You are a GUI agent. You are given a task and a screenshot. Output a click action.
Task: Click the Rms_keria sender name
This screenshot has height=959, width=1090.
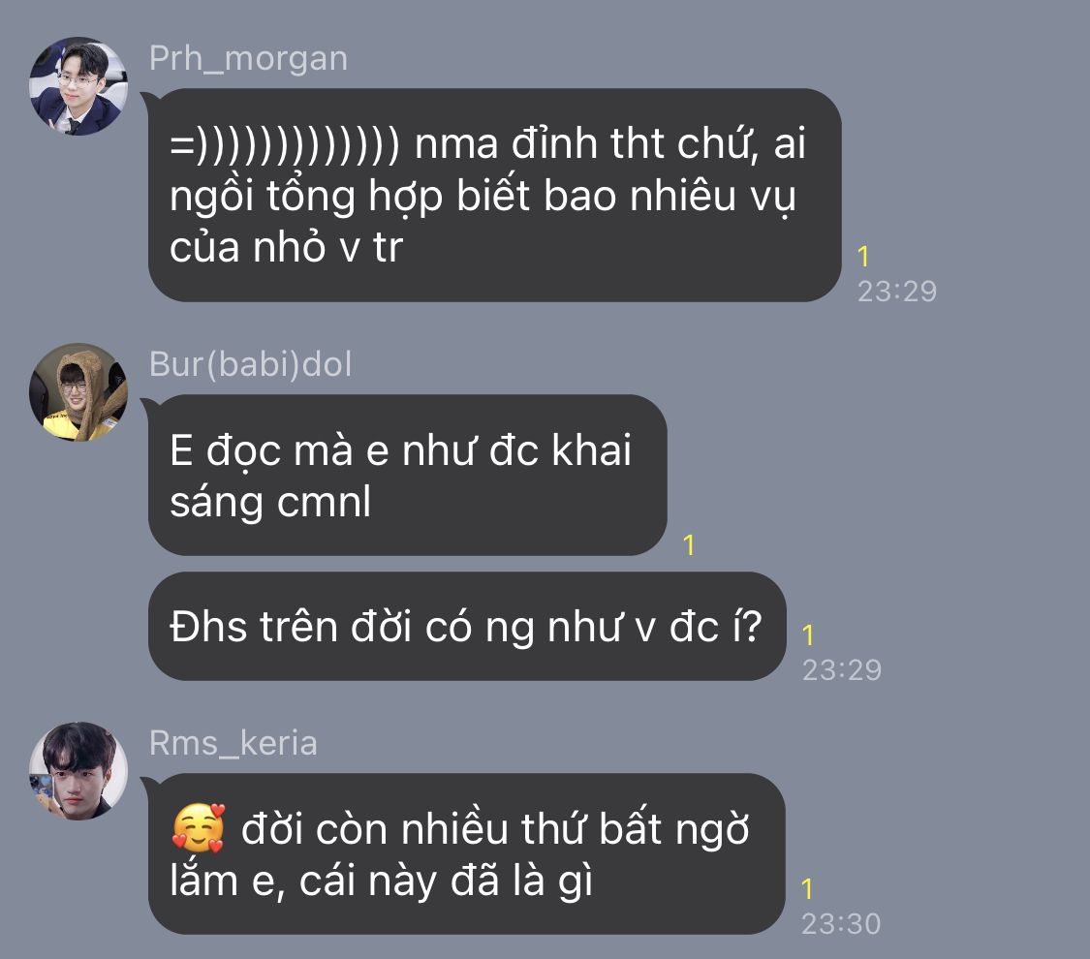[233, 743]
